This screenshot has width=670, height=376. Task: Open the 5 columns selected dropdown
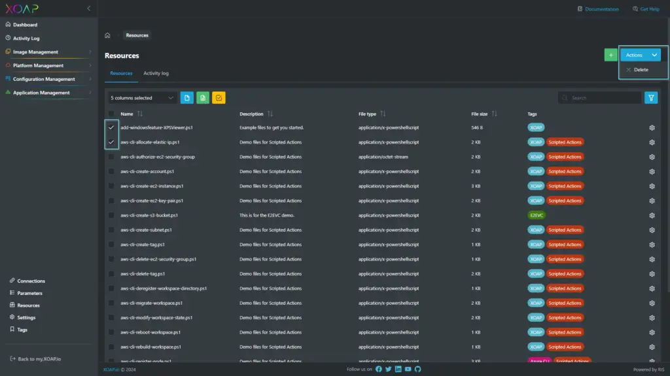[x=142, y=98]
